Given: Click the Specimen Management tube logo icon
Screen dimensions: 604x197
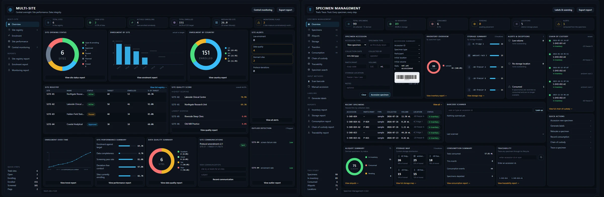Looking at the screenshot, I should [310, 10].
